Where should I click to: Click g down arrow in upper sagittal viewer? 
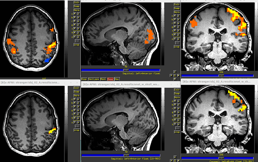point(175,27)
